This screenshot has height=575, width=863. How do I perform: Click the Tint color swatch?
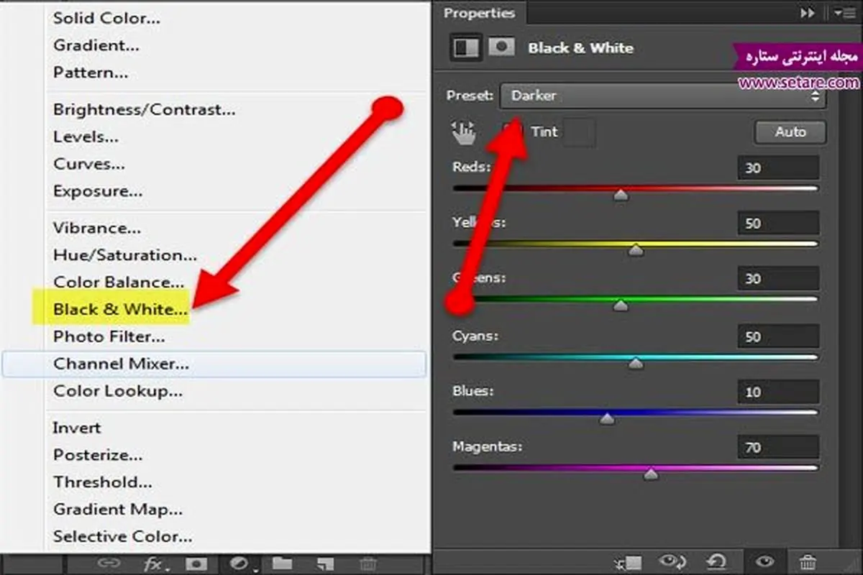pos(580,132)
